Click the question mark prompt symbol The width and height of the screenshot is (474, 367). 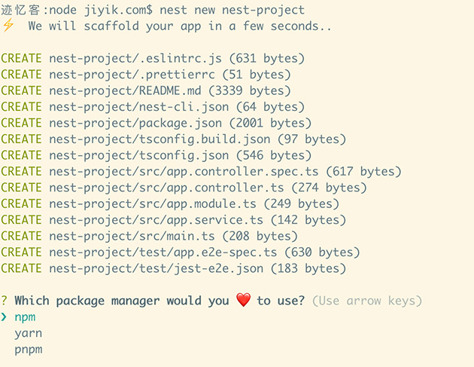pyautogui.click(x=4, y=301)
